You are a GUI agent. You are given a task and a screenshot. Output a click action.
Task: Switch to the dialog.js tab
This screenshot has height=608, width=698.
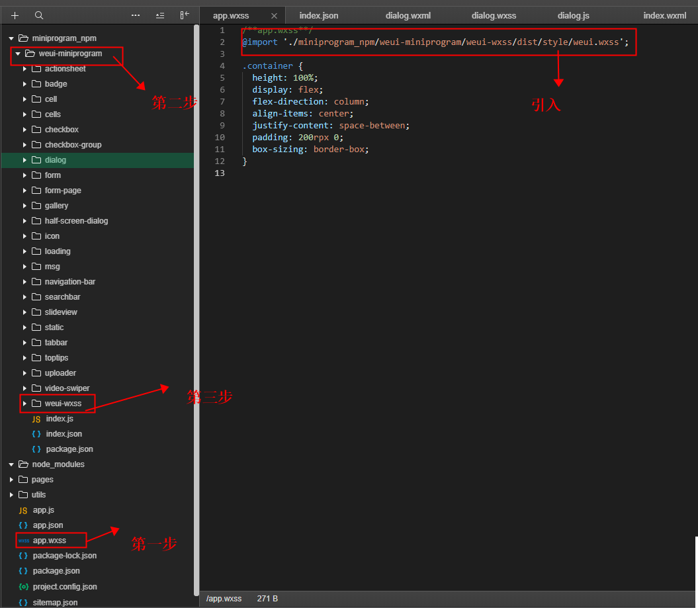(573, 15)
